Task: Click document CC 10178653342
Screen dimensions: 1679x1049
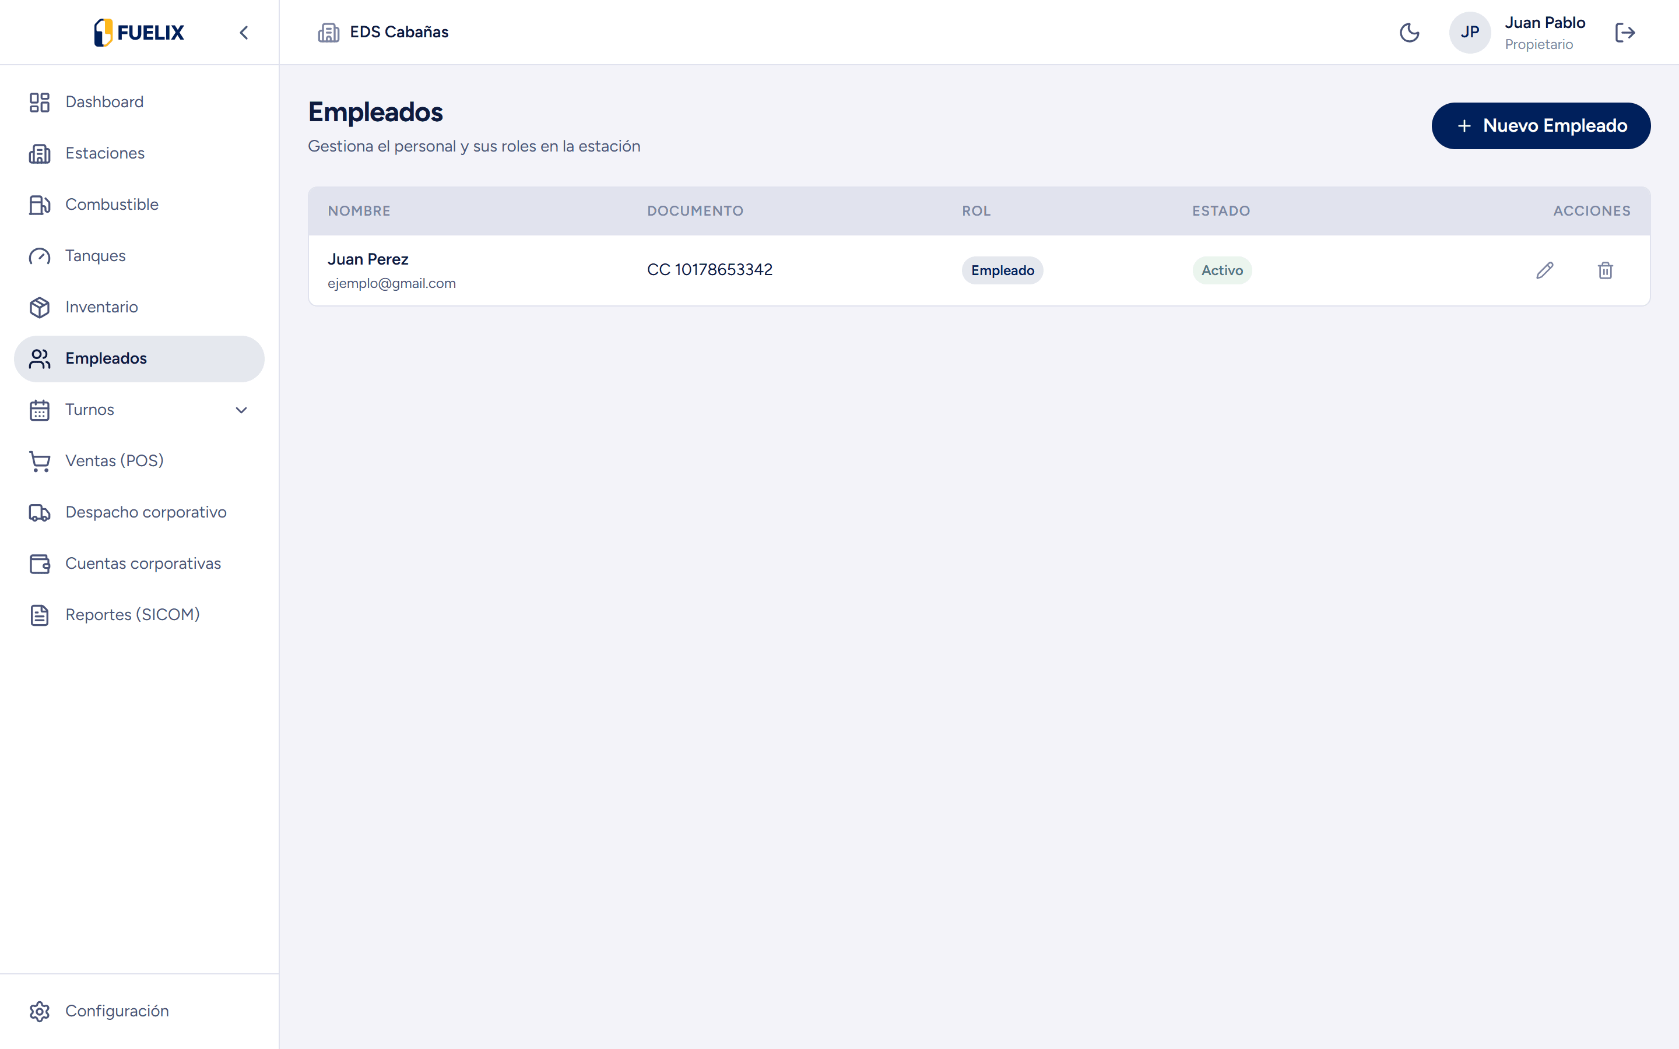Action: pos(709,270)
